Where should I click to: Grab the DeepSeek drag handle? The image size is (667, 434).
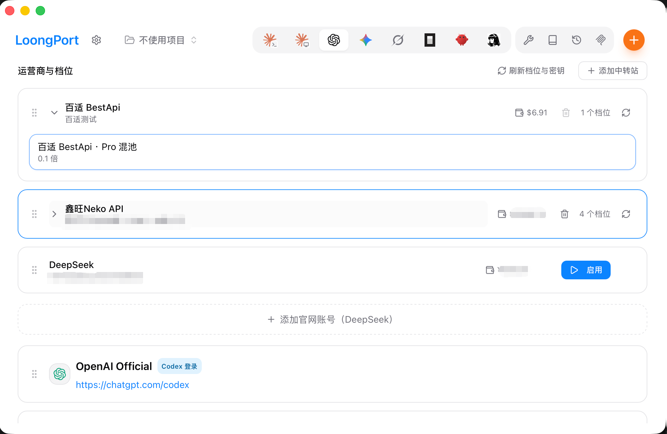pyautogui.click(x=34, y=270)
